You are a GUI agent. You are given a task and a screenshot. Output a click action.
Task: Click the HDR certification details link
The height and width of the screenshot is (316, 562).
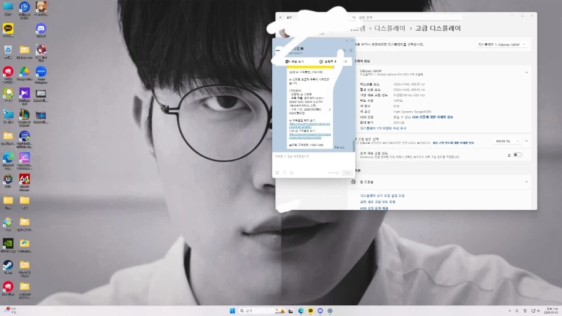point(432,117)
